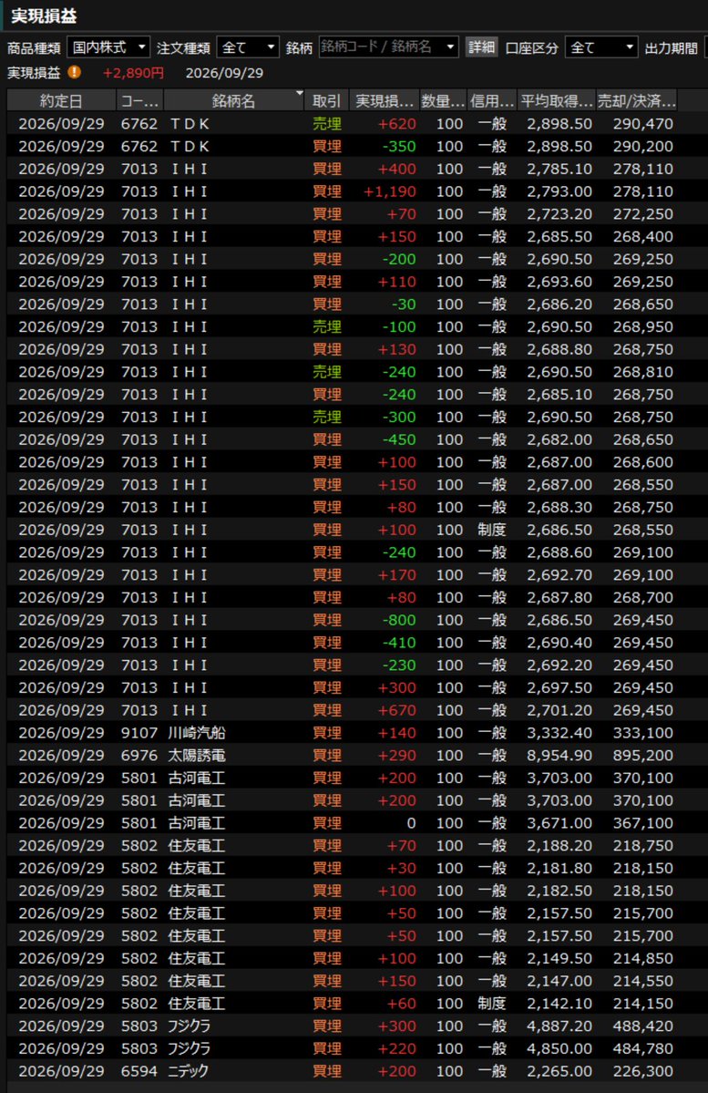The width and height of the screenshot is (708, 1093).
Task: Click the +2,890円 total realized profit
Action: click(133, 73)
